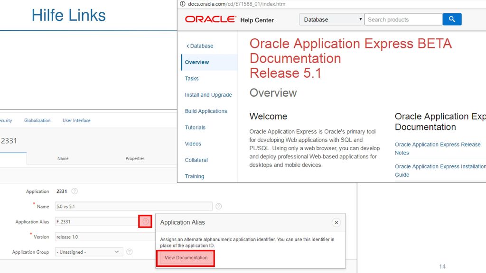Click the blue search magnifier button
Viewport: 486px width, 273px height.
click(452, 19)
